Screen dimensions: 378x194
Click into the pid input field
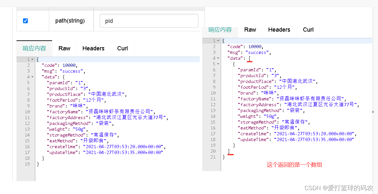tap(149, 21)
